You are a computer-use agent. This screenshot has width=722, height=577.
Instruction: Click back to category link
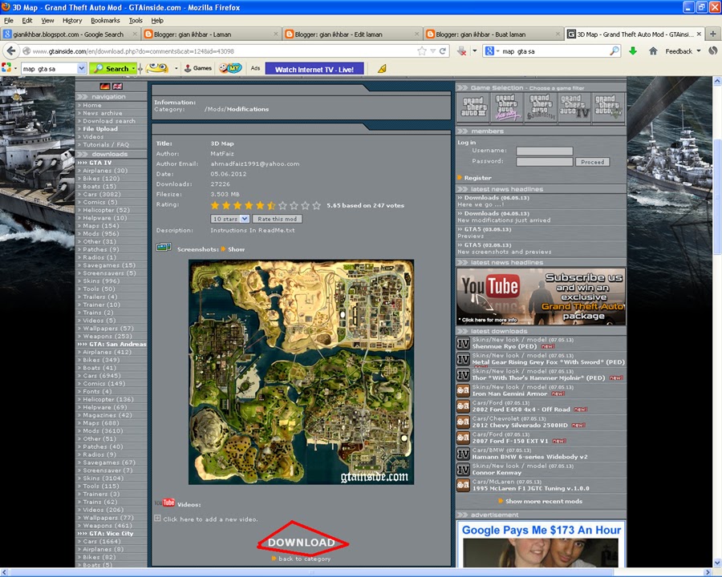tap(304, 559)
